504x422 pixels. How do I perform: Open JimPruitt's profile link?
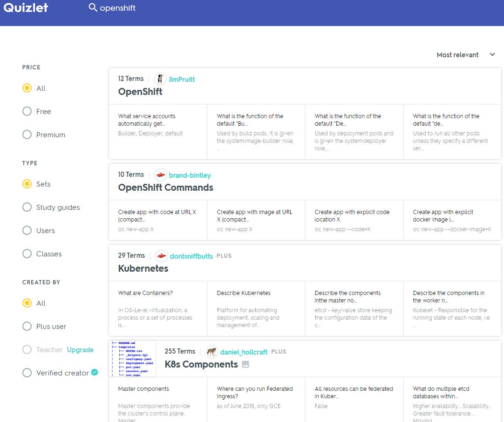(182, 79)
